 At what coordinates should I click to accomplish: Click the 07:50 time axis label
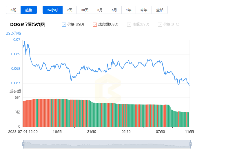pyautogui.click(x=161, y=132)
